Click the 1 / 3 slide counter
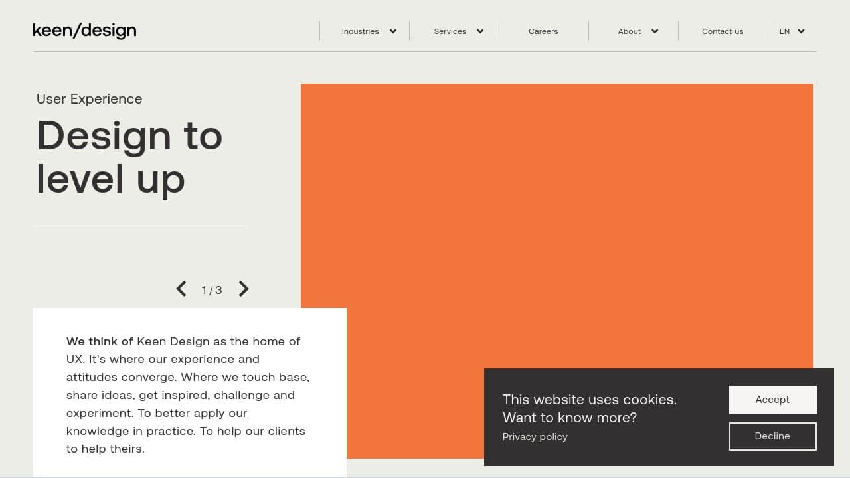850x478 pixels. [212, 290]
